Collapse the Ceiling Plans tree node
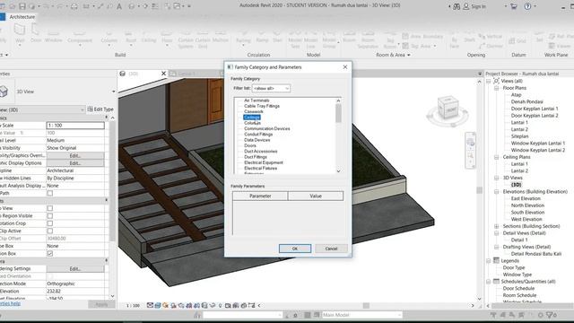Viewport: 574px width, 323px height. click(496, 157)
